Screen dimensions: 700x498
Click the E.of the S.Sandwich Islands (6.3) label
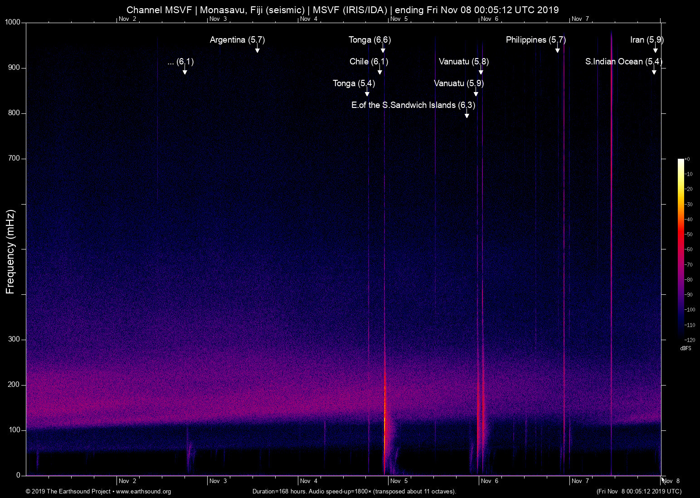click(413, 105)
